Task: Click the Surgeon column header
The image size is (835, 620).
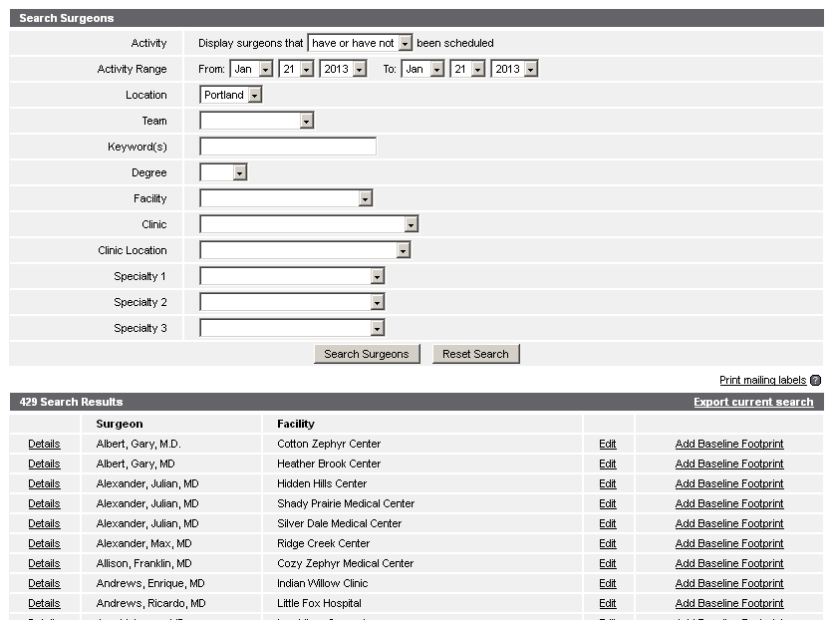Action: tap(120, 424)
